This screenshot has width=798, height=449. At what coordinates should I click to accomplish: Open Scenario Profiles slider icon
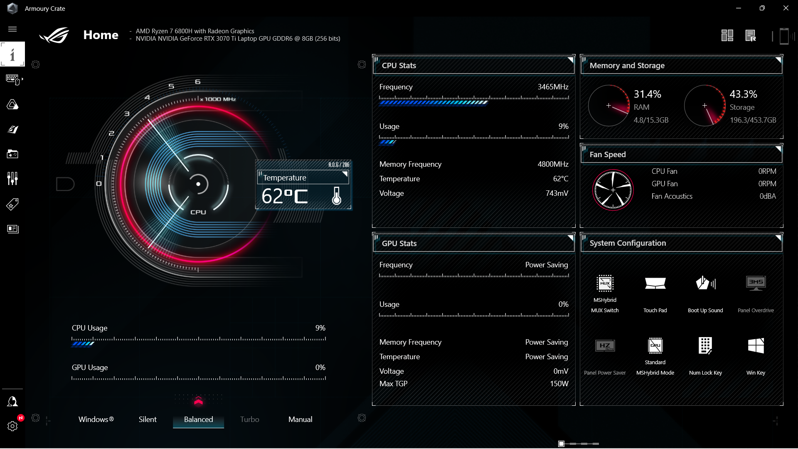(x=12, y=179)
